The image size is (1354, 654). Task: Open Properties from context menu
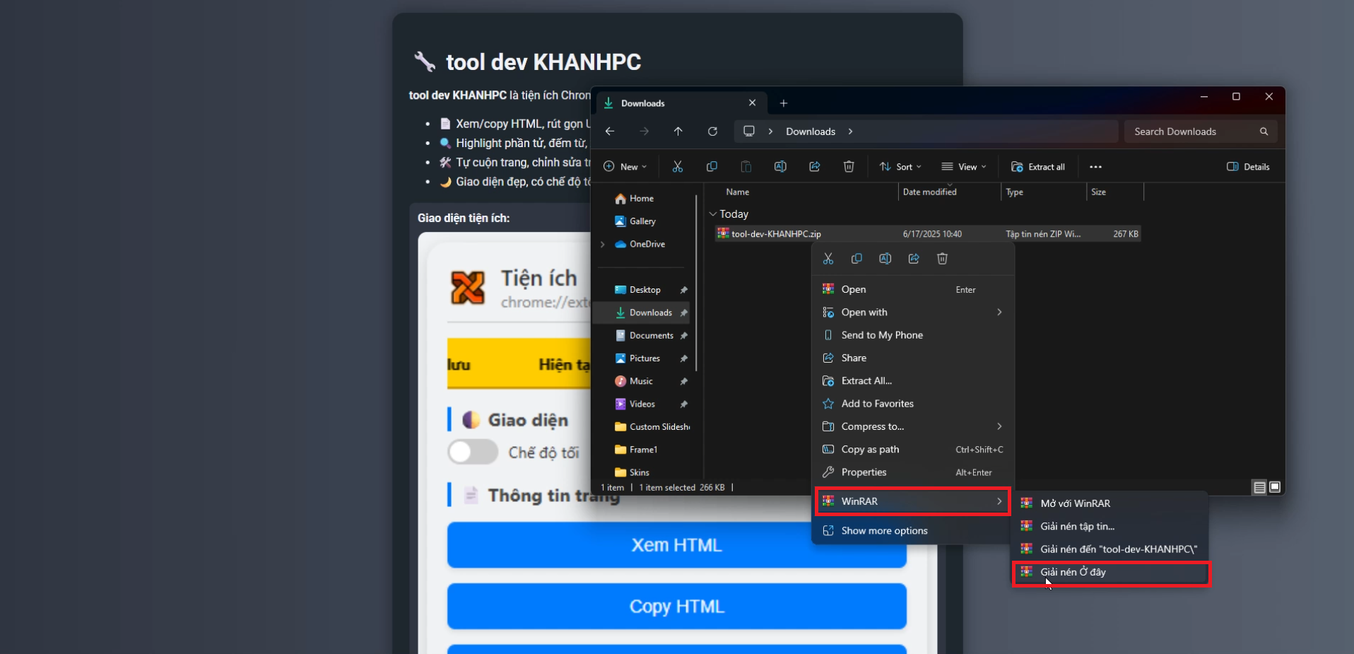coord(913,472)
